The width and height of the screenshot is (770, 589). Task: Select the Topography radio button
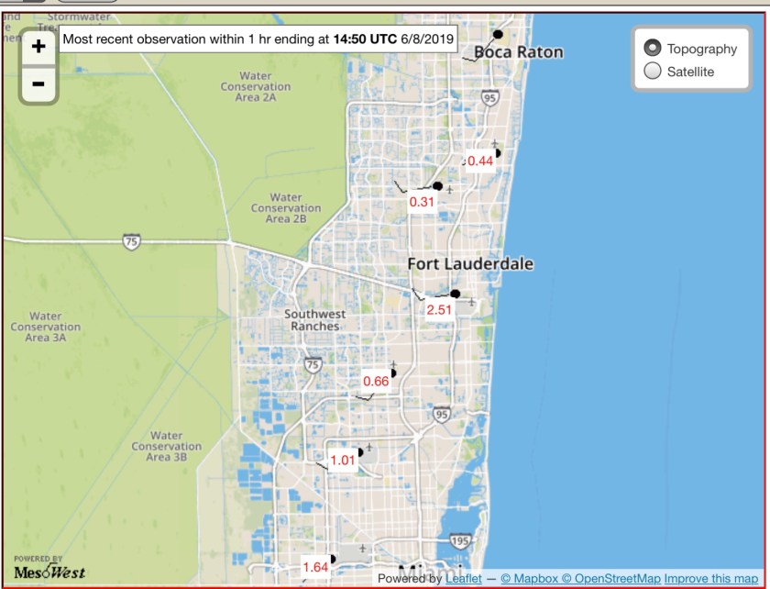coord(653,49)
